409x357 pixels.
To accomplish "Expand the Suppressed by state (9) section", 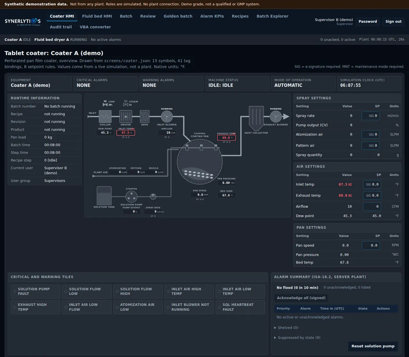I will (x=297, y=338).
